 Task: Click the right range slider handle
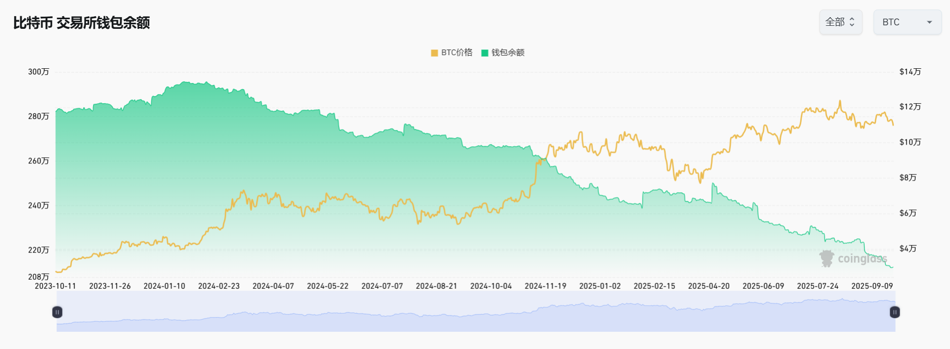pos(894,312)
